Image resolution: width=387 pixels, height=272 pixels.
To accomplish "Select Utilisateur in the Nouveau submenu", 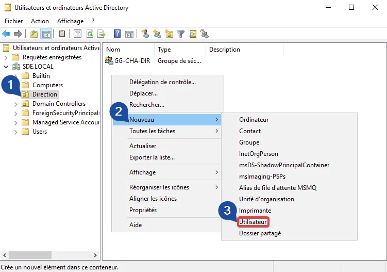I will point(253,222).
